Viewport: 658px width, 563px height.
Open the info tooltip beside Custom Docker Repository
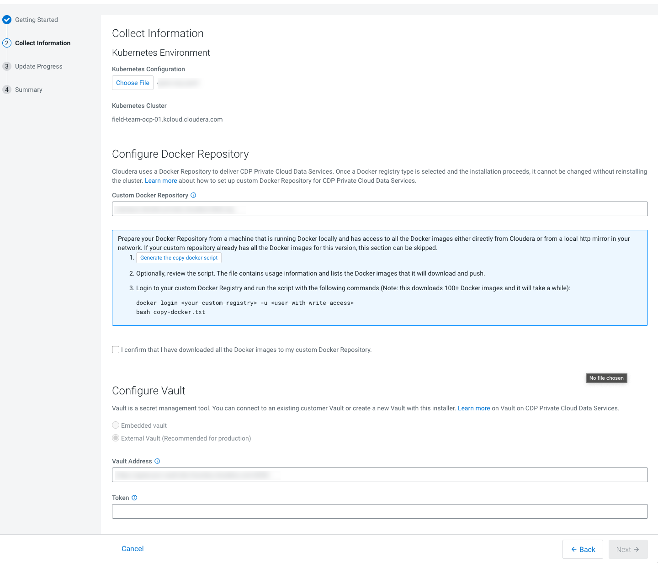point(193,195)
